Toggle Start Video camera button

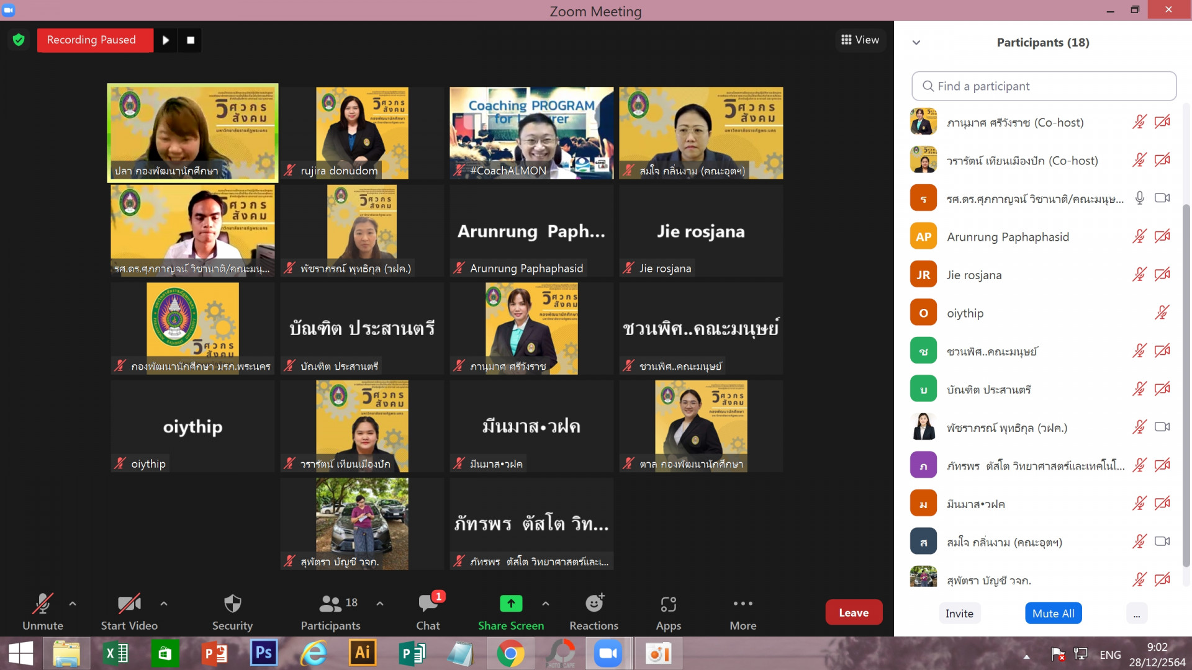(x=129, y=603)
